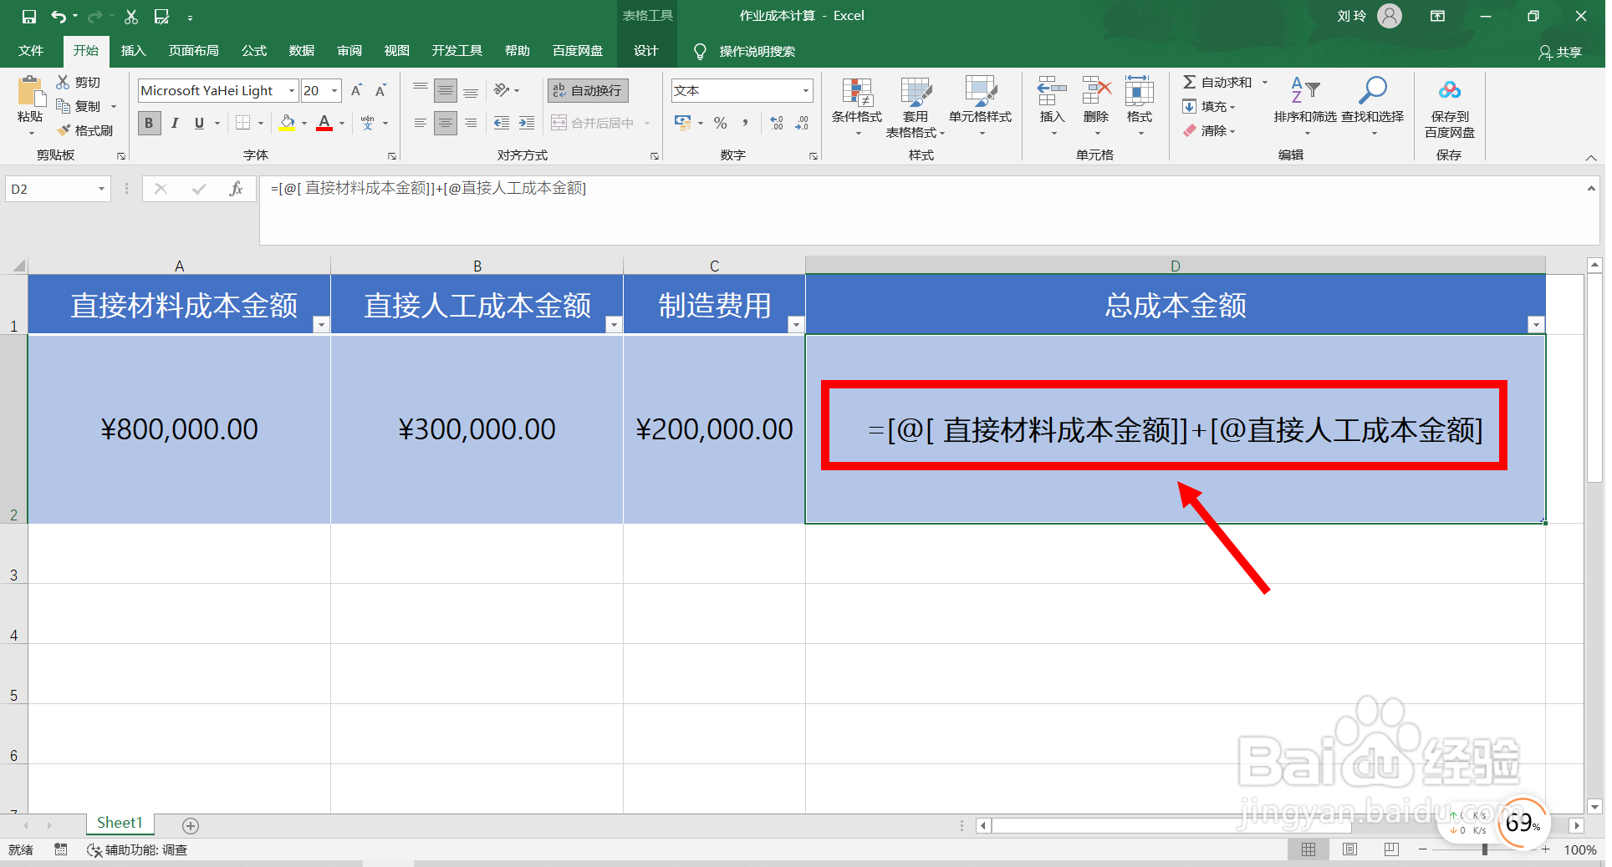Viewport: 1612px width, 867px height.
Task: Apply comma style number format
Action: pos(745,123)
